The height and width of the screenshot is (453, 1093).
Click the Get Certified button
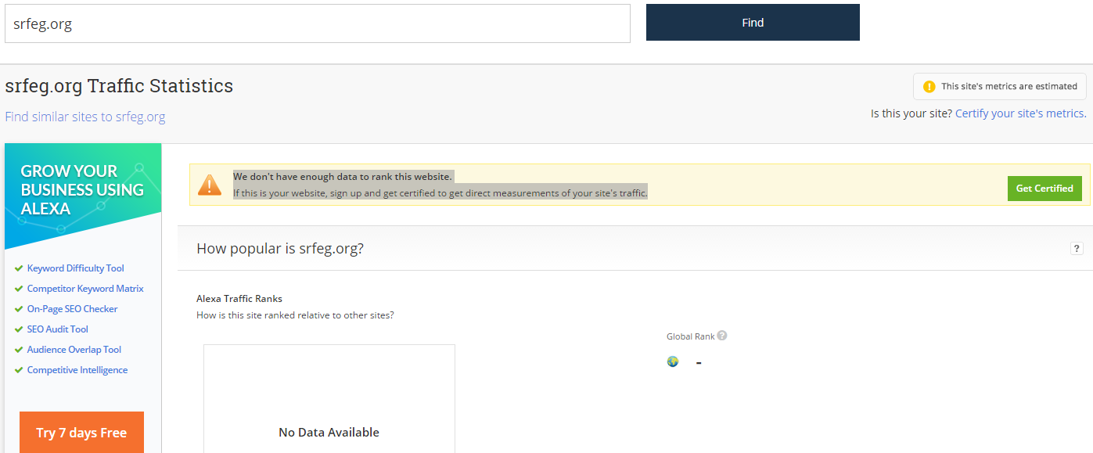tap(1044, 189)
